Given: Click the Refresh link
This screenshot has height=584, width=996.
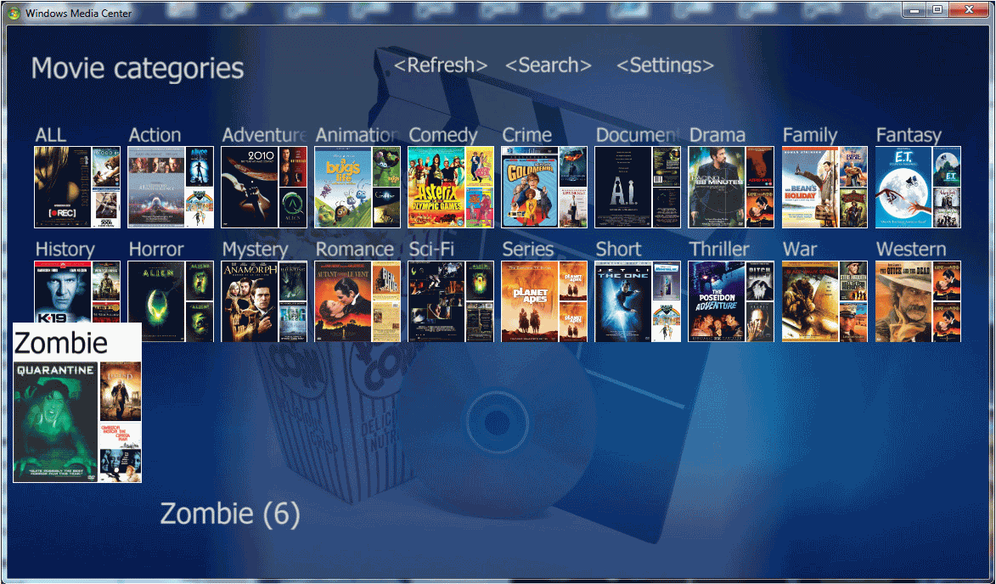Looking at the screenshot, I should point(441,65).
